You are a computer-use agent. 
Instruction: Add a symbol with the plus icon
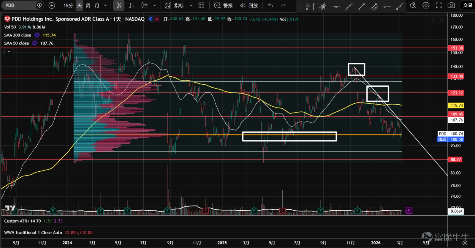tap(52, 5)
